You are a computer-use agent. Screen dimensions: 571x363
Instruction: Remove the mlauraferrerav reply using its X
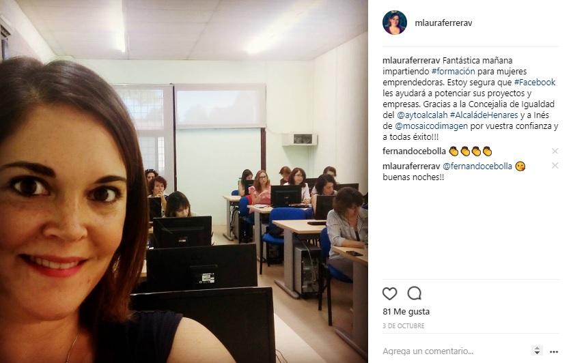coord(555,166)
